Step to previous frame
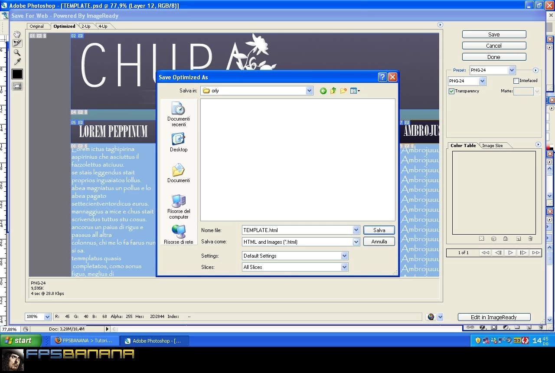This screenshot has width=555, height=373. [x=498, y=252]
